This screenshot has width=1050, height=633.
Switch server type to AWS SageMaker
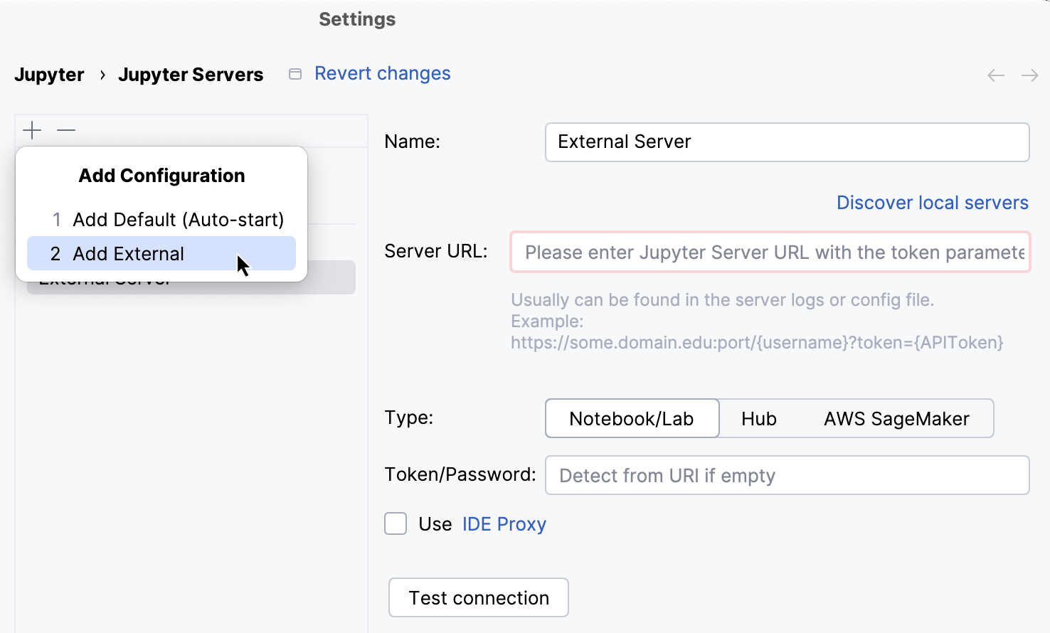pyautogui.click(x=896, y=418)
